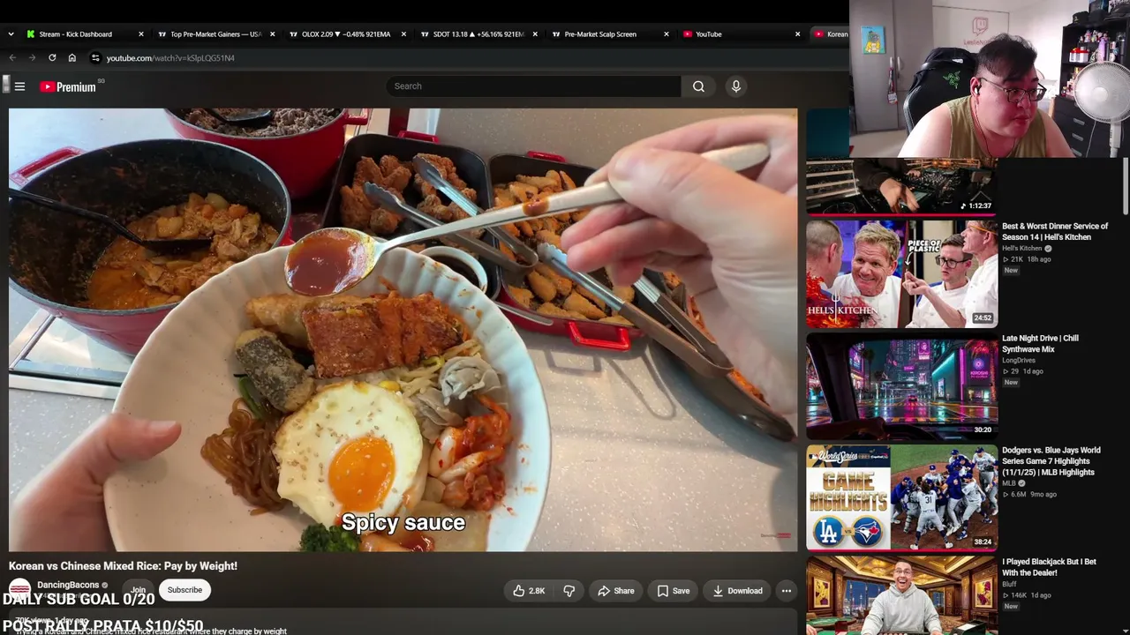Open the Late Night Drive synthwave thumbnail

[x=901, y=385]
